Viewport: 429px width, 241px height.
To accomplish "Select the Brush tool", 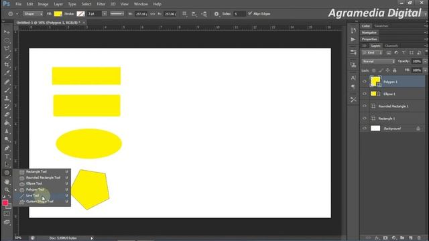I will (7, 90).
